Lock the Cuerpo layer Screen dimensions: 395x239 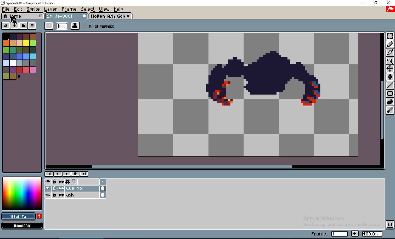tap(54, 188)
